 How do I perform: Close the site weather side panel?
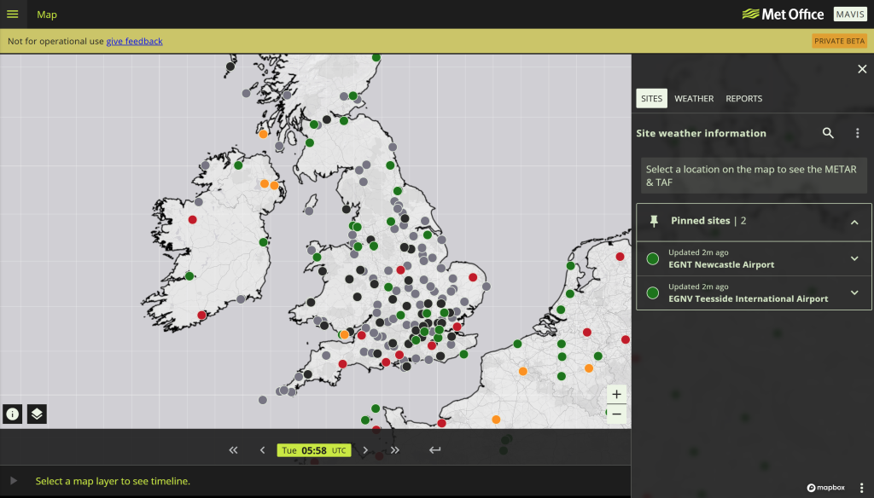point(861,70)
